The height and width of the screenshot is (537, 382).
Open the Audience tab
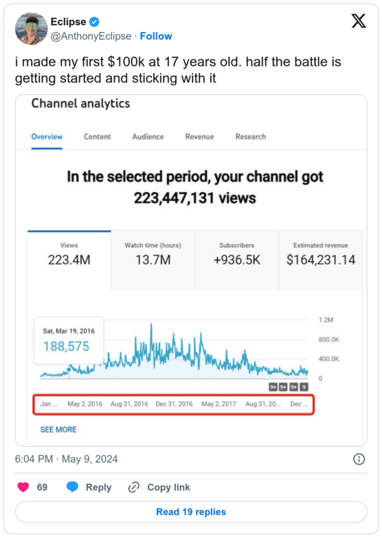coord(148,137)
